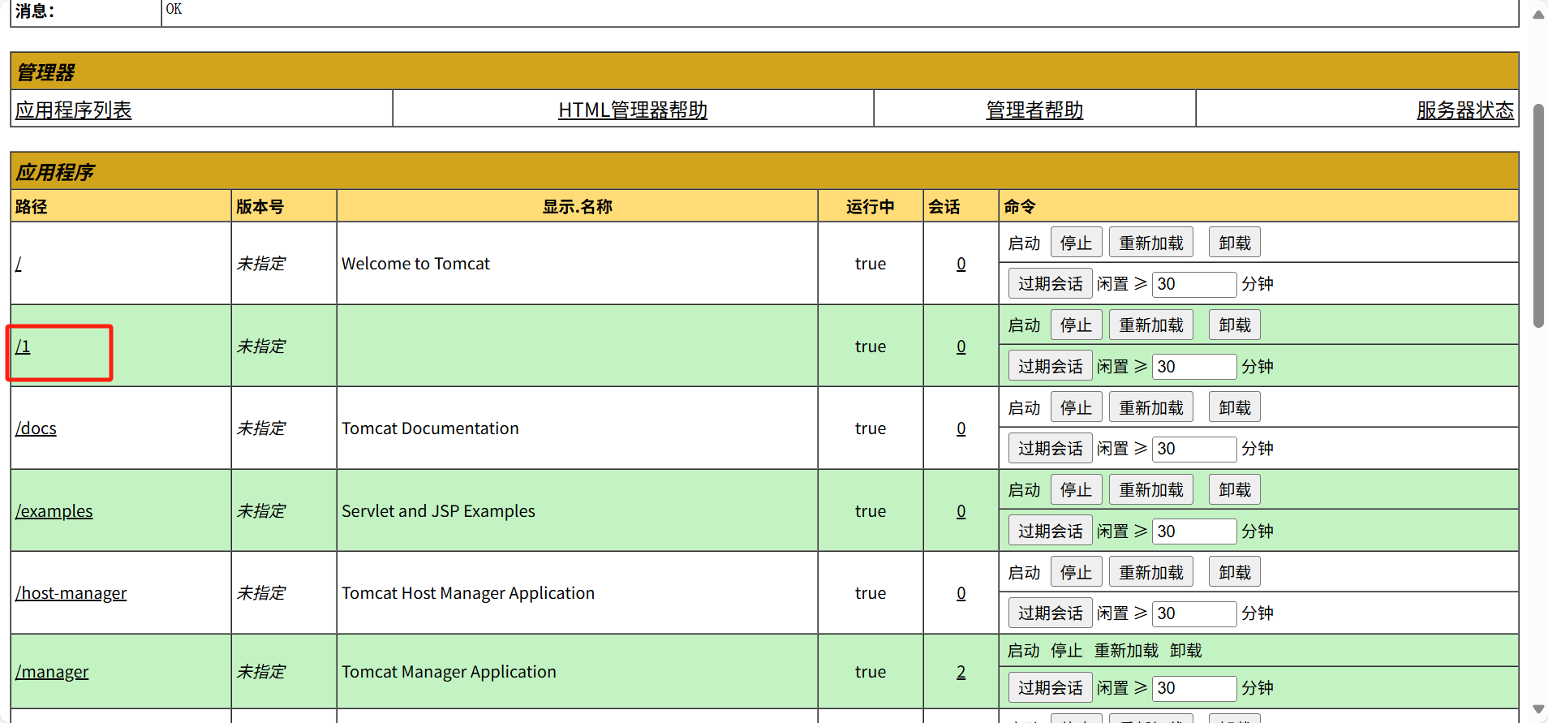Open 管理者帮助 link

coord(1034,110)
